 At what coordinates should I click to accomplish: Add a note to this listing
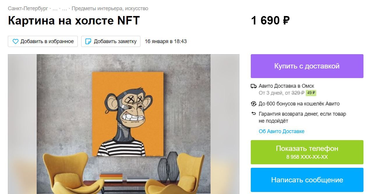click(x=111, y=41)
